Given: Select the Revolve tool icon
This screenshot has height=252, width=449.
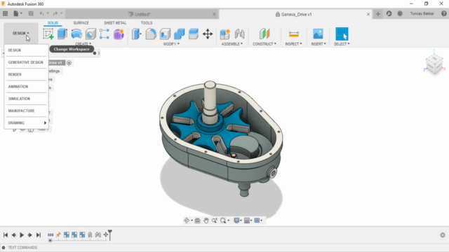Looking at the screenshot, I should pos(76,34).
